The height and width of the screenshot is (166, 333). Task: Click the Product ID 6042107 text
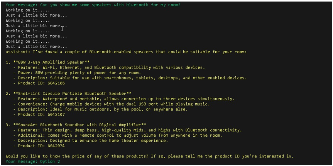tap(39, 115)
